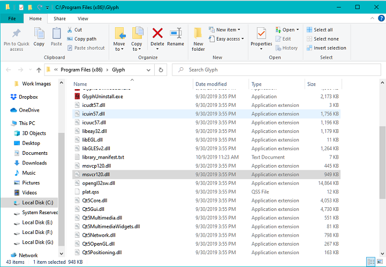Click the navigation Back arrow
This screenshot has height=267, width=386.
(9, 70)
